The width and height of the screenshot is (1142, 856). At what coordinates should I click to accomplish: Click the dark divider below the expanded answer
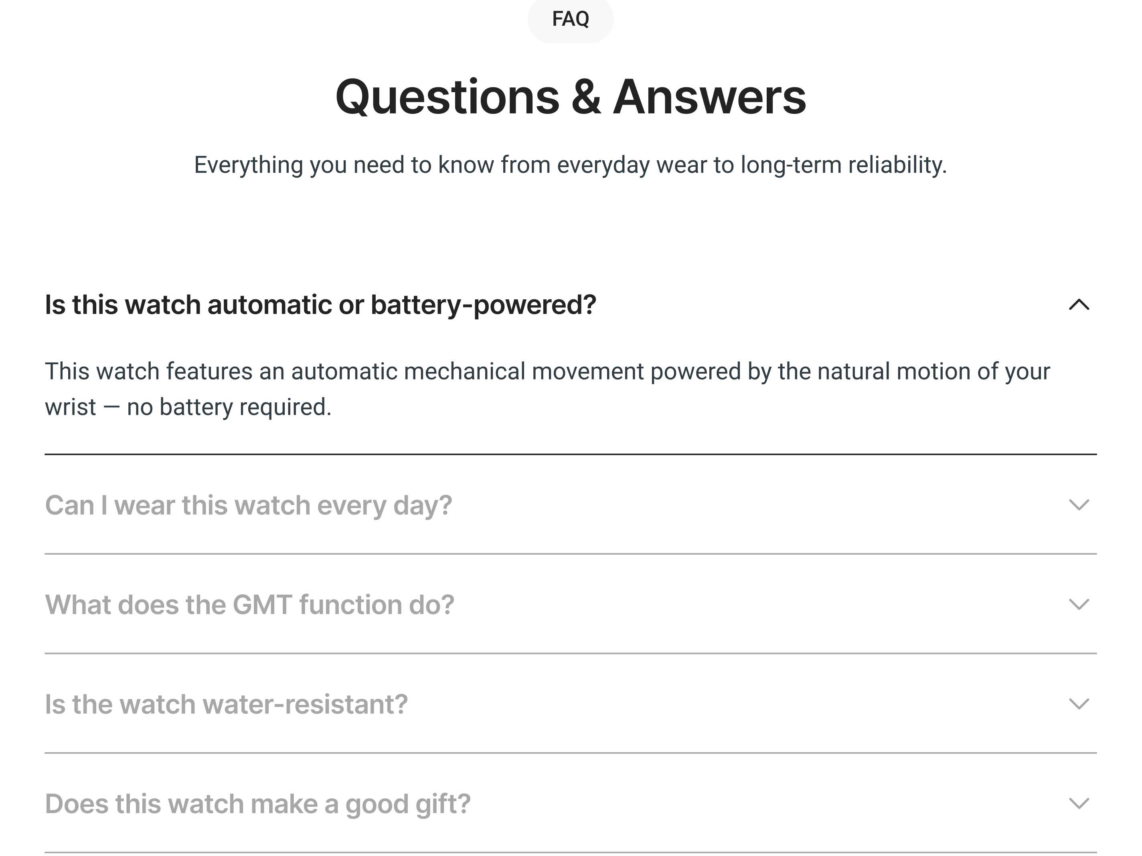click(571, 454)
